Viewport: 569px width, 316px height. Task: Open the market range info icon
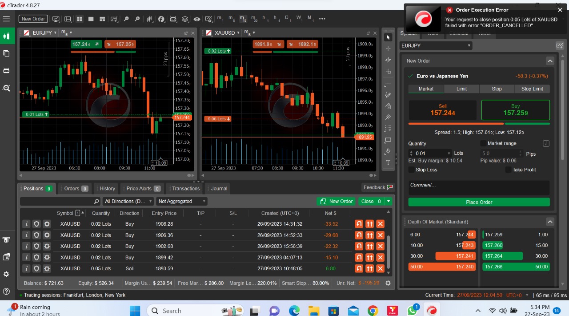[546, 143]
